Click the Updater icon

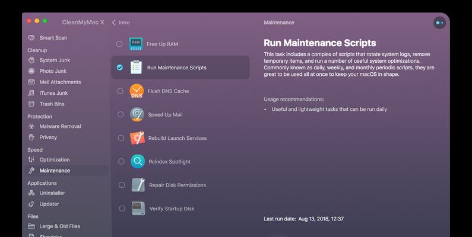31,204
